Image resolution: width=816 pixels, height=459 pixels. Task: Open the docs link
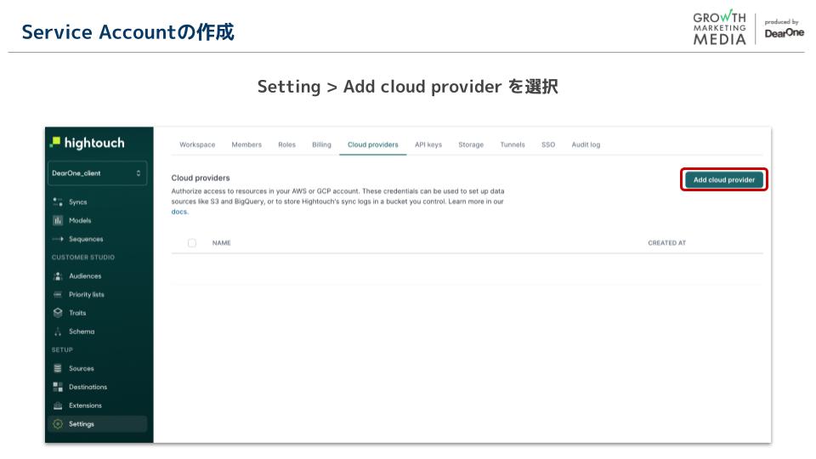179,212
